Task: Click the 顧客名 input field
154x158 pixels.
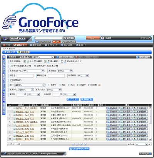Action: (25, 76)
